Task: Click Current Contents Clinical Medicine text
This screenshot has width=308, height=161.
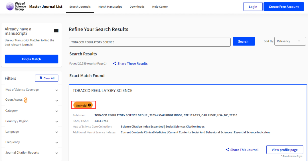Action: coord(143,132)
